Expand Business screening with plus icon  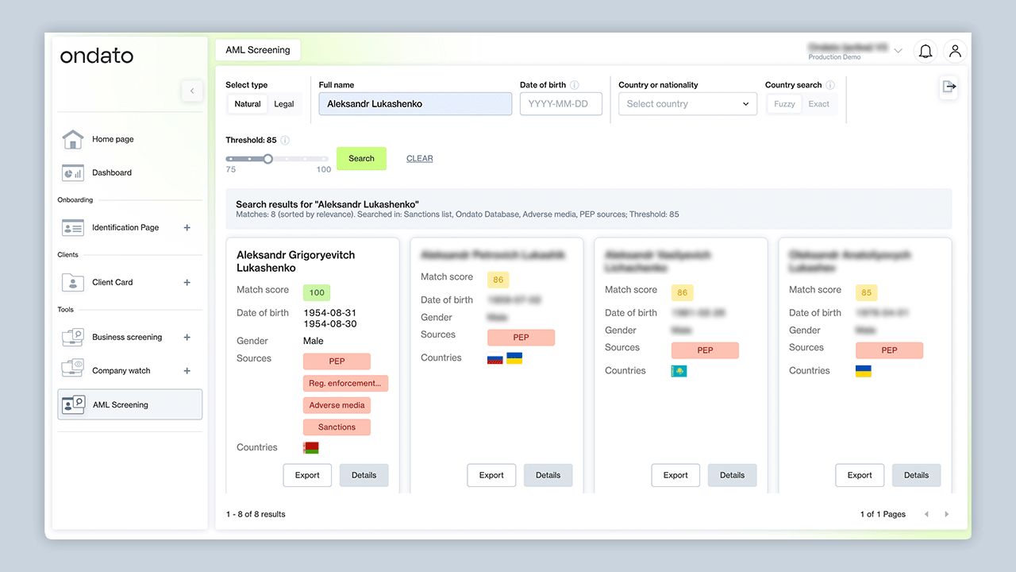(187, 337)
